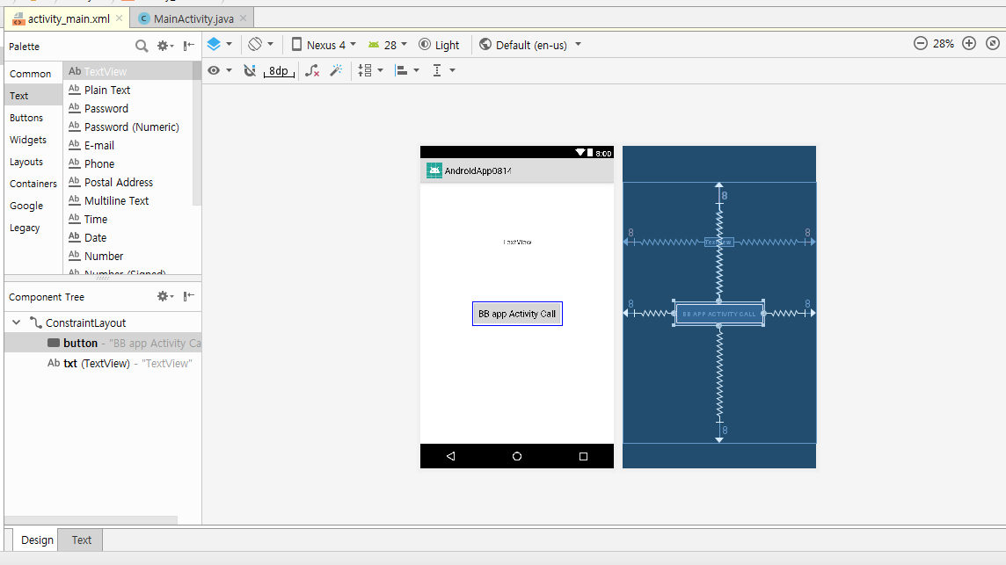Select the E-mail palette item
The height and width of the screenshot is (565, 1006).
(128, 146)
